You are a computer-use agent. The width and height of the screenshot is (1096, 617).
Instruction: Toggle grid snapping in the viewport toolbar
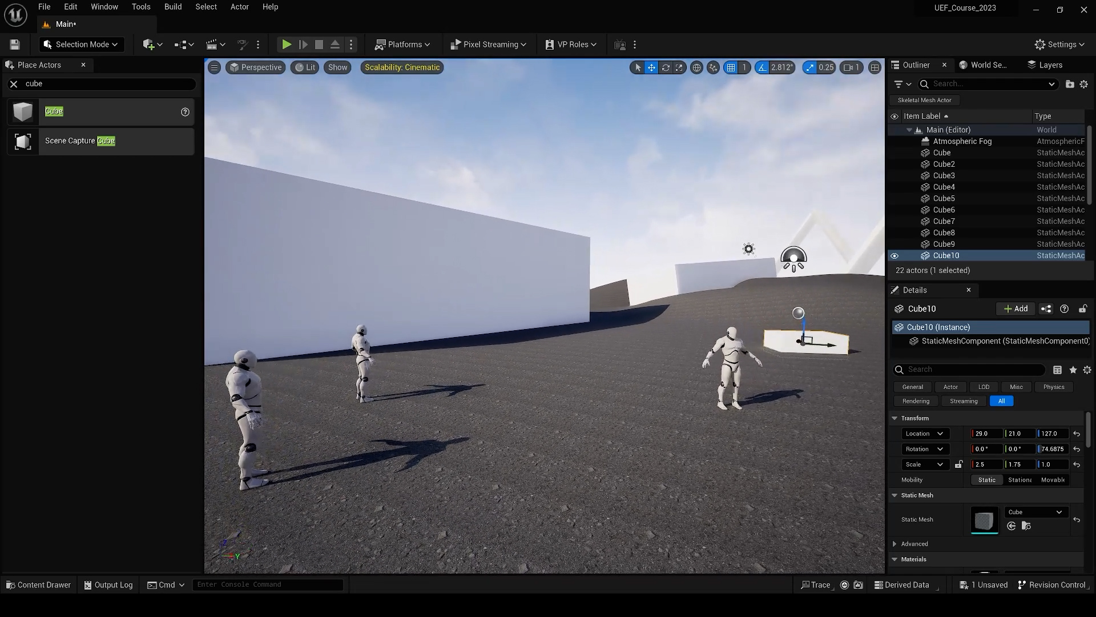[x=731, y=67]
